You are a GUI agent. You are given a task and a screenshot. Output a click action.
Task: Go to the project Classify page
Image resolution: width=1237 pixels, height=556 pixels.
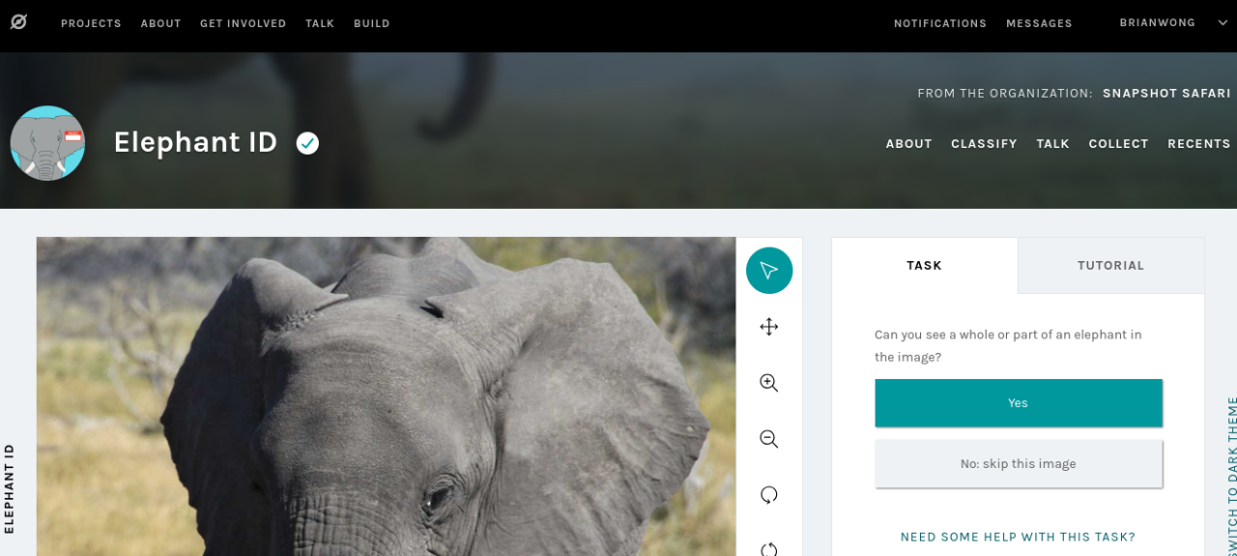pyautogui.click(x=984, y=144)
